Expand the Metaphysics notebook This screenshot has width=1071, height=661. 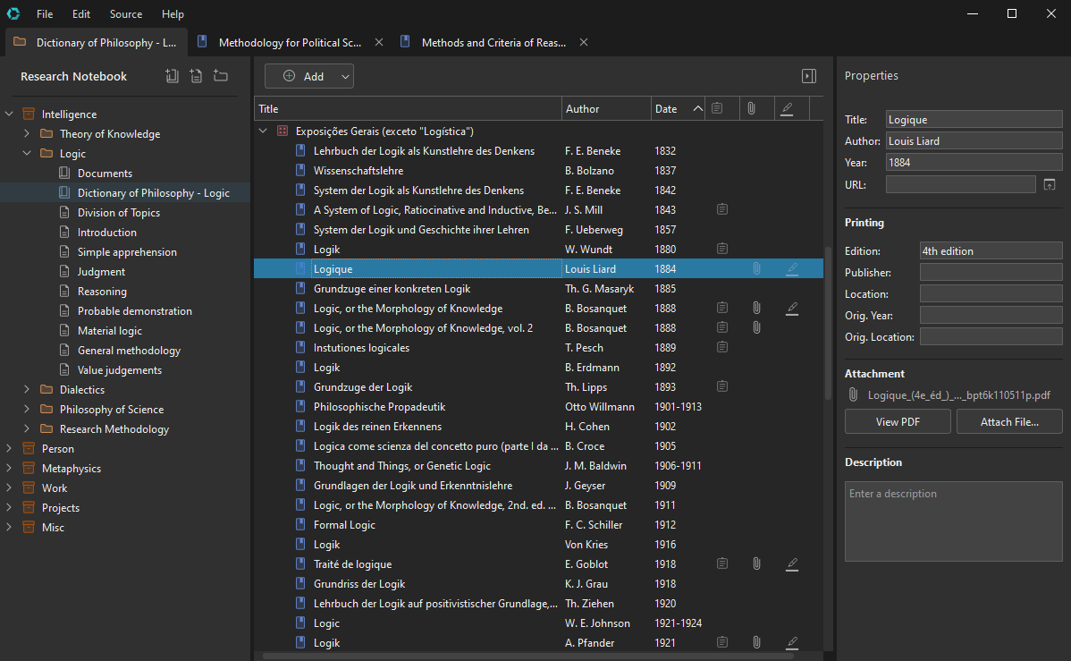pyautogui.click(x=9, y=469)
